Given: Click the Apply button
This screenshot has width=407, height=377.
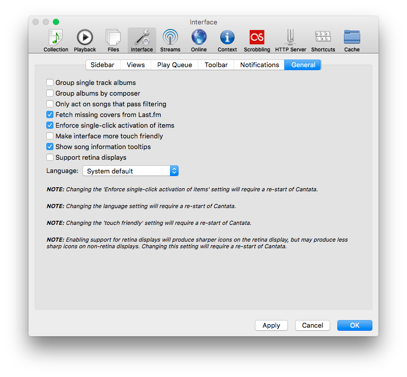Looking at the screenshot, I should [271, 325].
